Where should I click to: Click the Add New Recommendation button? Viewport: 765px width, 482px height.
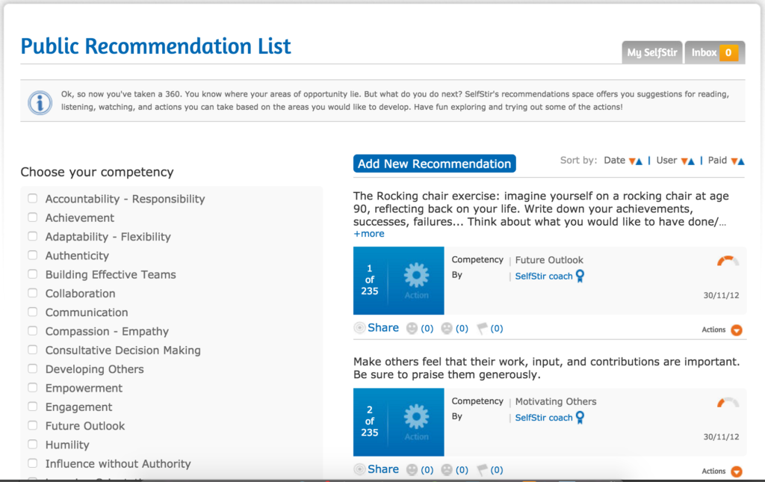pyautogui.click(x=434, y=164)
